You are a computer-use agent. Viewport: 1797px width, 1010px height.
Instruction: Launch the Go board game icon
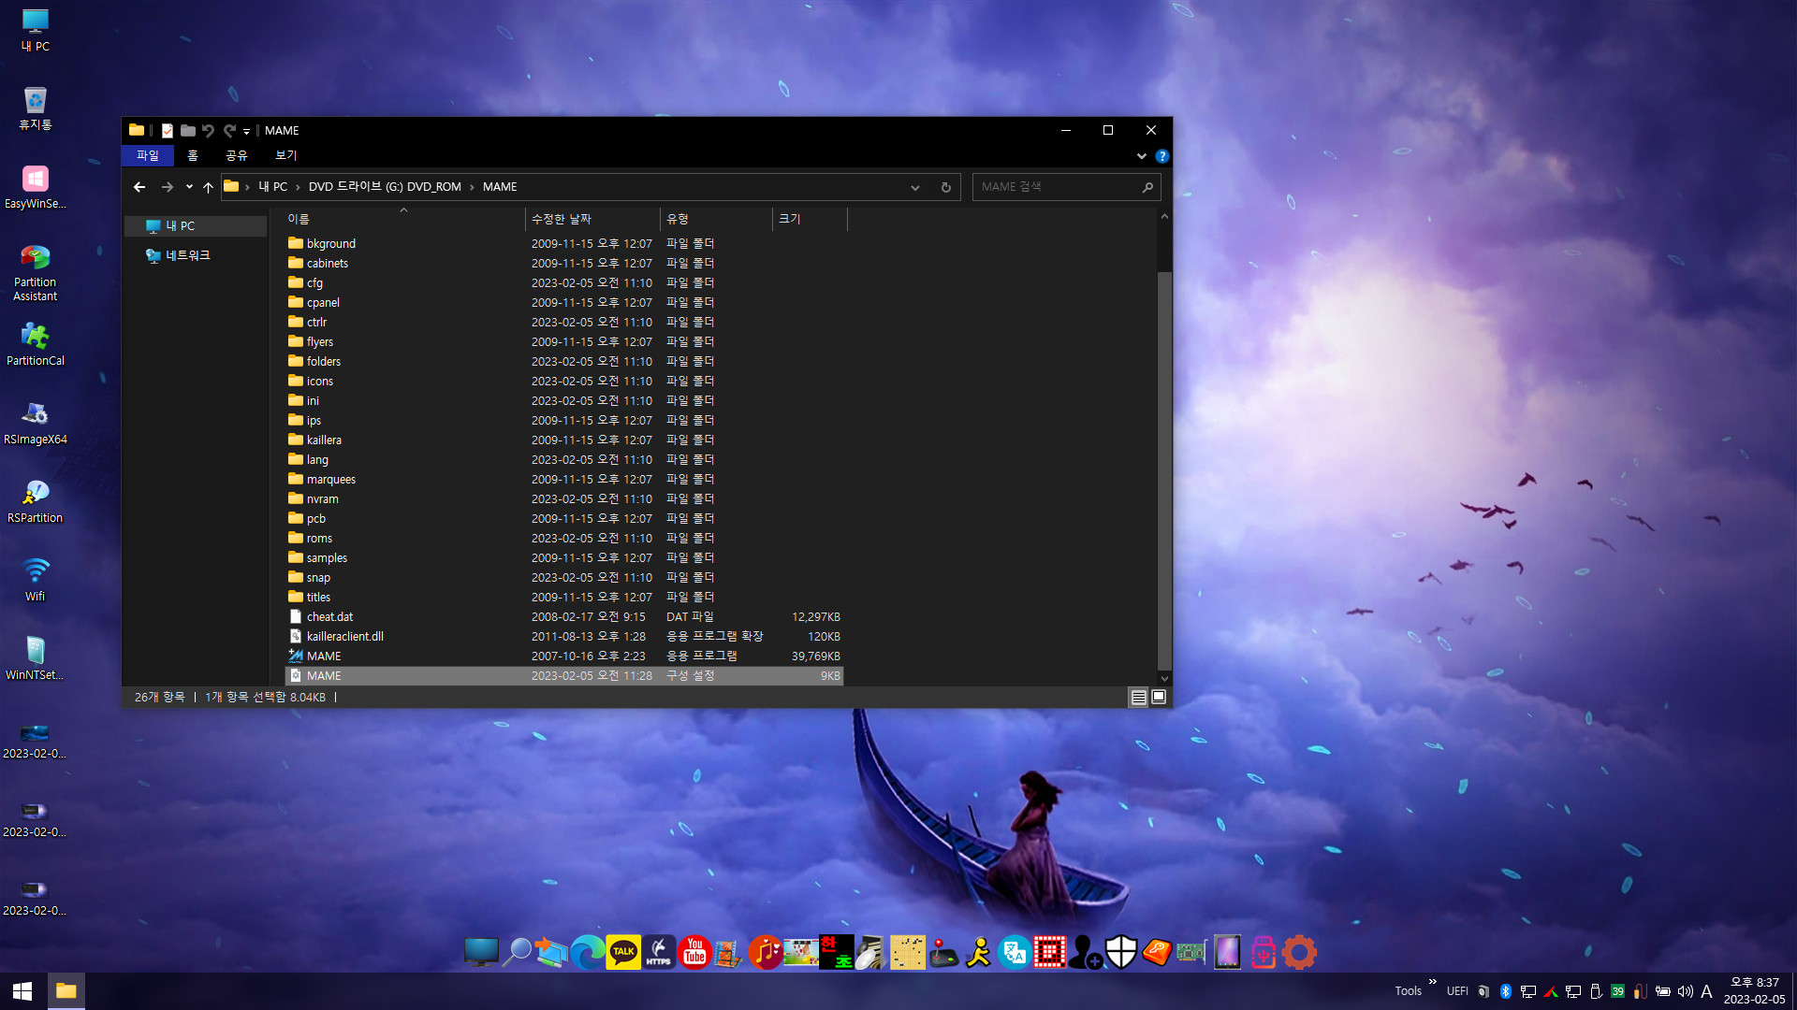pos(908,952)
